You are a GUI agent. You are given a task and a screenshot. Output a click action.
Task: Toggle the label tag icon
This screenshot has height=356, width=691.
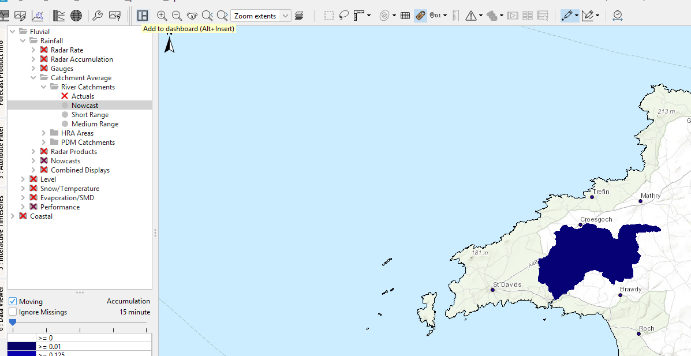pos(420,16)
